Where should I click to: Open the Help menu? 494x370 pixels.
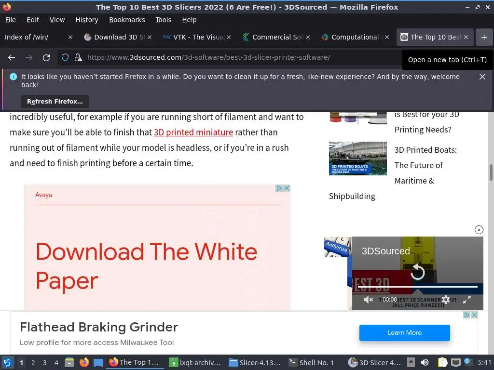[189, 20]
